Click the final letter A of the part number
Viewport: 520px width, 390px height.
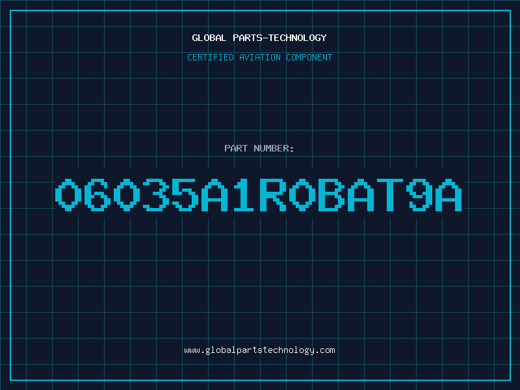coord(448,194)
